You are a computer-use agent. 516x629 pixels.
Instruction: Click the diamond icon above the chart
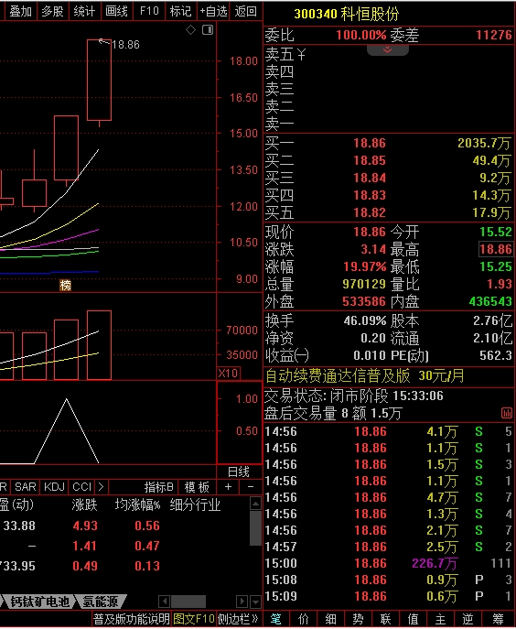[191, 29]
